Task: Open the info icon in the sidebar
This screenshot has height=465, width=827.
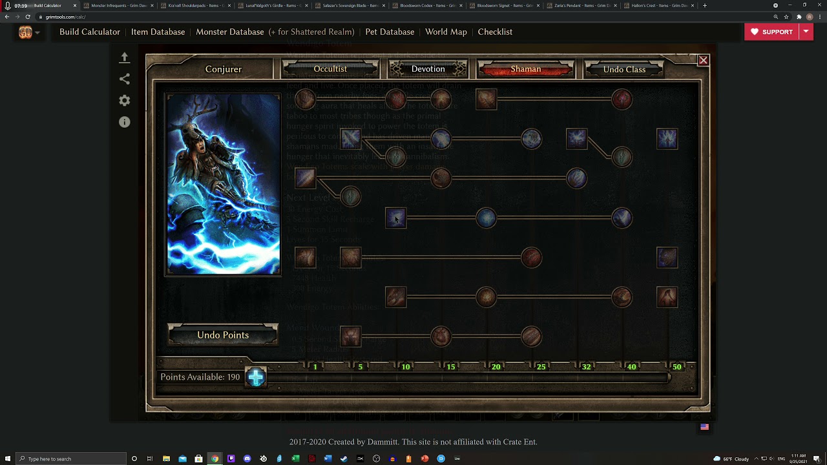Action: click(125, 122)
